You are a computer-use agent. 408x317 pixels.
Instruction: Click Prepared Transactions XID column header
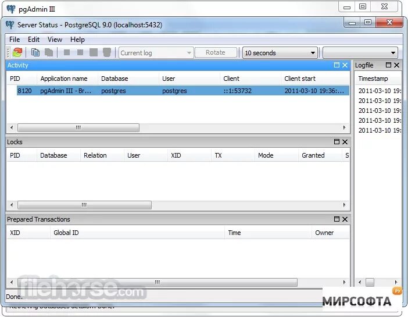pos(28,233)
